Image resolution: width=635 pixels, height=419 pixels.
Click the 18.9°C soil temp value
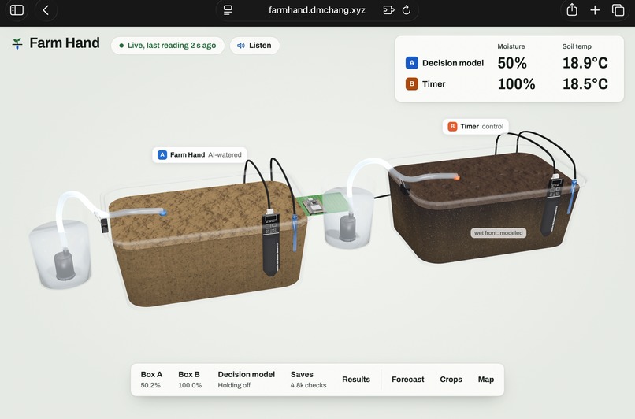(x=585, y=63)
